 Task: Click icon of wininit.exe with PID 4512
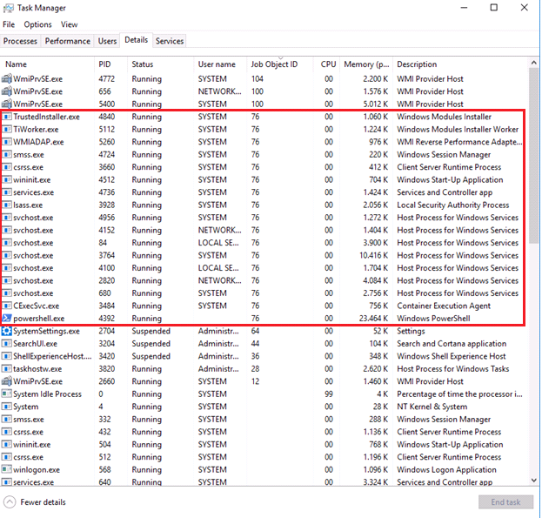coord(7,180)
